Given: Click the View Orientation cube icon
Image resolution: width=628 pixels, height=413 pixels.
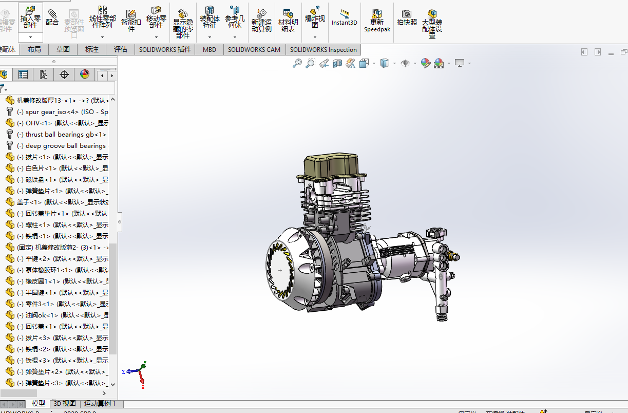Looking at the screenshot, I should [364, 63].
